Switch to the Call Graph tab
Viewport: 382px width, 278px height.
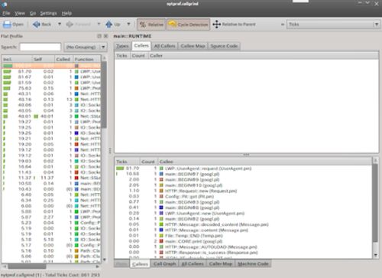165,263
